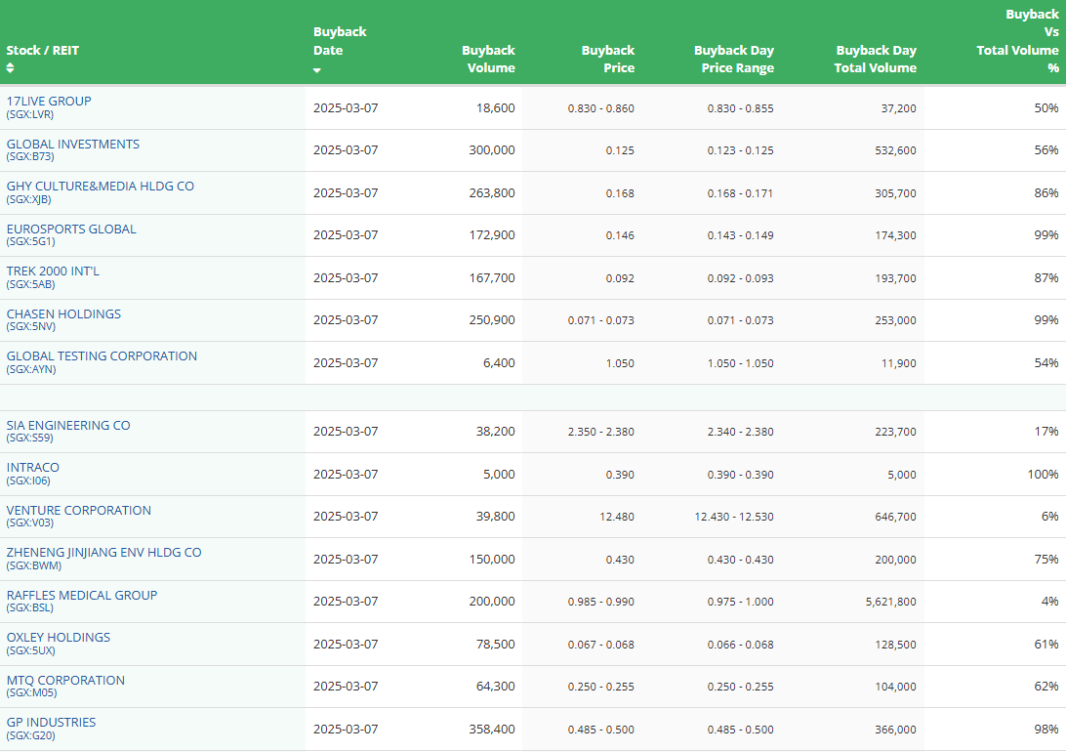
Task: Open CHASEN HOLDINGS stock page
Action: [63, 314]
